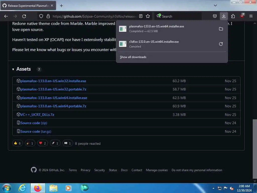Click Nov 25 date of VC++_UCRT_DLLs row
The width and height of the screenshot is (257, 193).
[230, 115]
